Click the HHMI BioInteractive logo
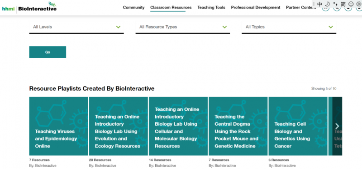The image size is (362, 169). (x=29, y=7)
